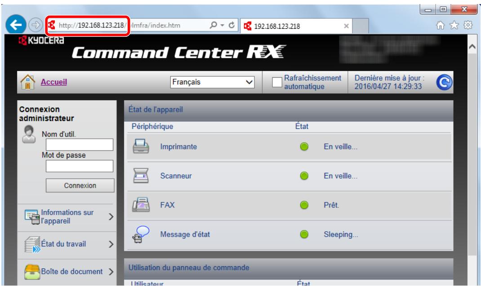Select the Message d'état row label

(x=185, y=234)
